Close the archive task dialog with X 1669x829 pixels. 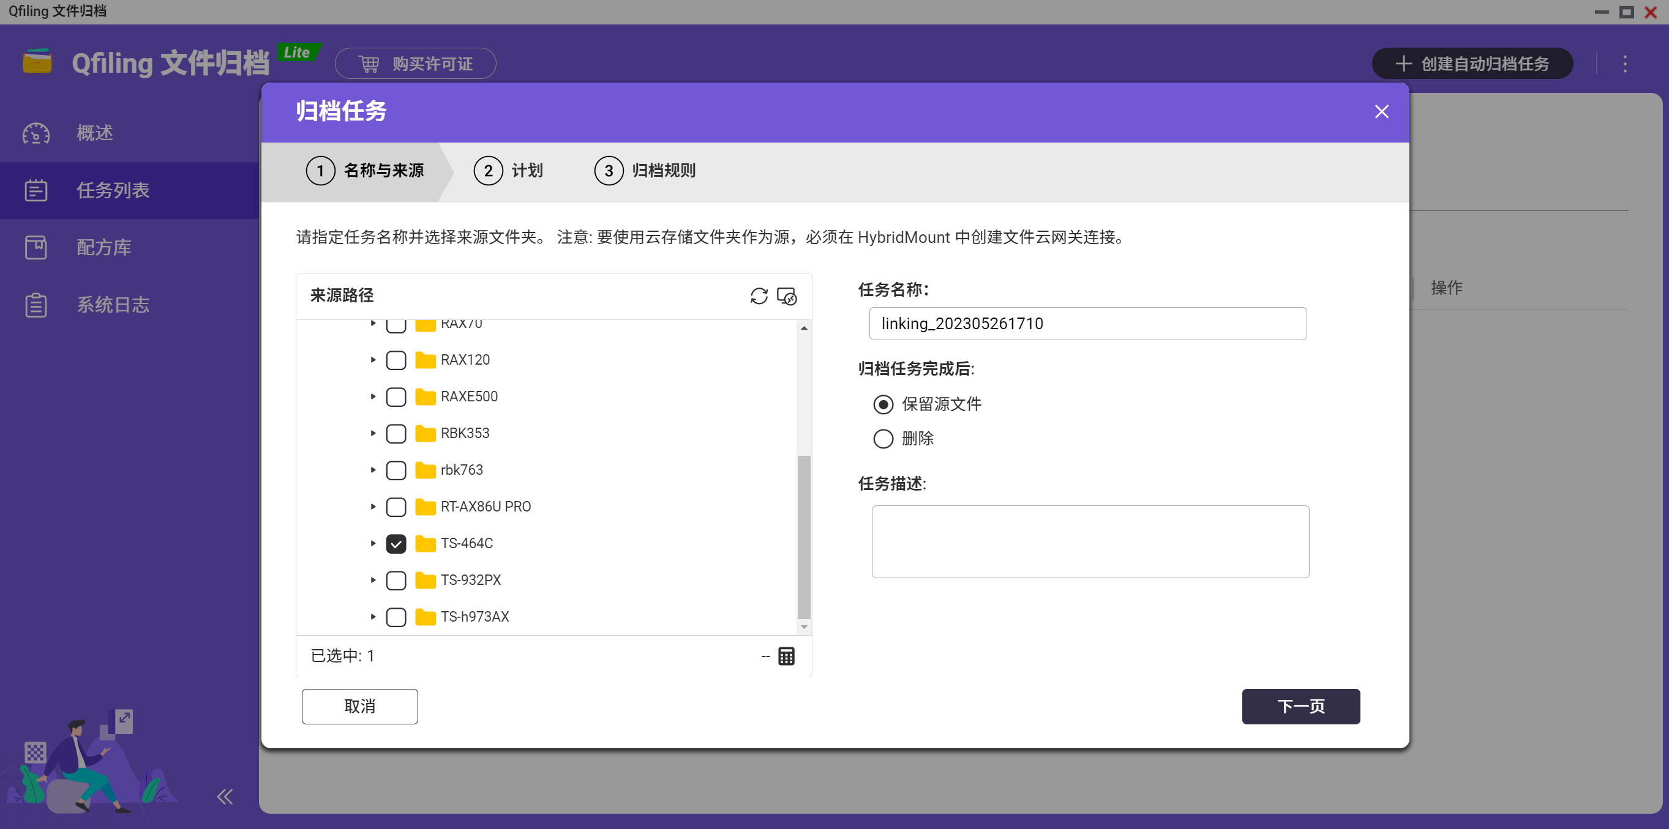(x=1381, y=112)
